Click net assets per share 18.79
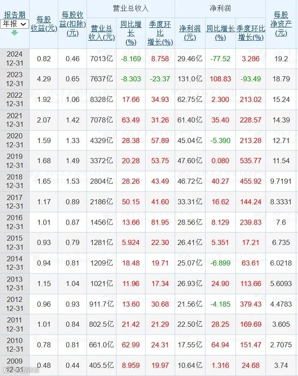298x376 pixels. coord(281,79)
